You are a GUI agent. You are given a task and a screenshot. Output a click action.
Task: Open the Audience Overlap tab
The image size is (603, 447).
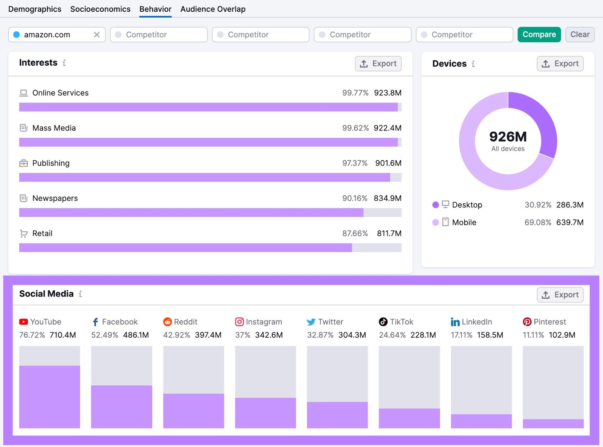pyautogui.click(x=213, y=9)
